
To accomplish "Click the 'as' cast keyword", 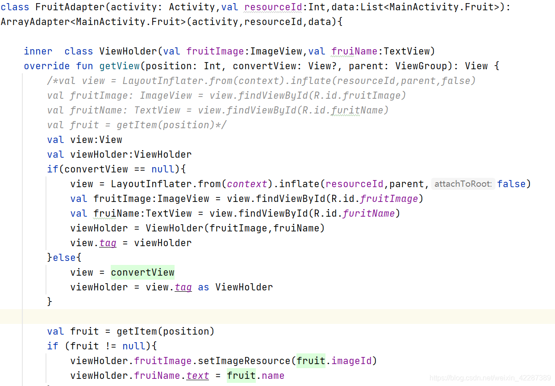I will (204, 287).
